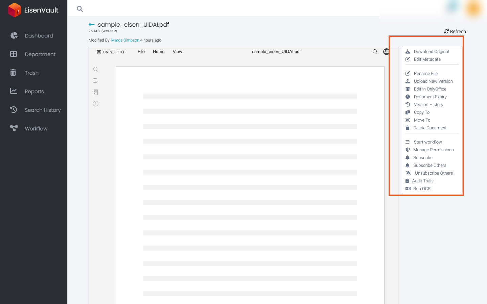This screenshot has width=487, height=304.
Task: Click Subscribe Others
Action: coord(426,166)
